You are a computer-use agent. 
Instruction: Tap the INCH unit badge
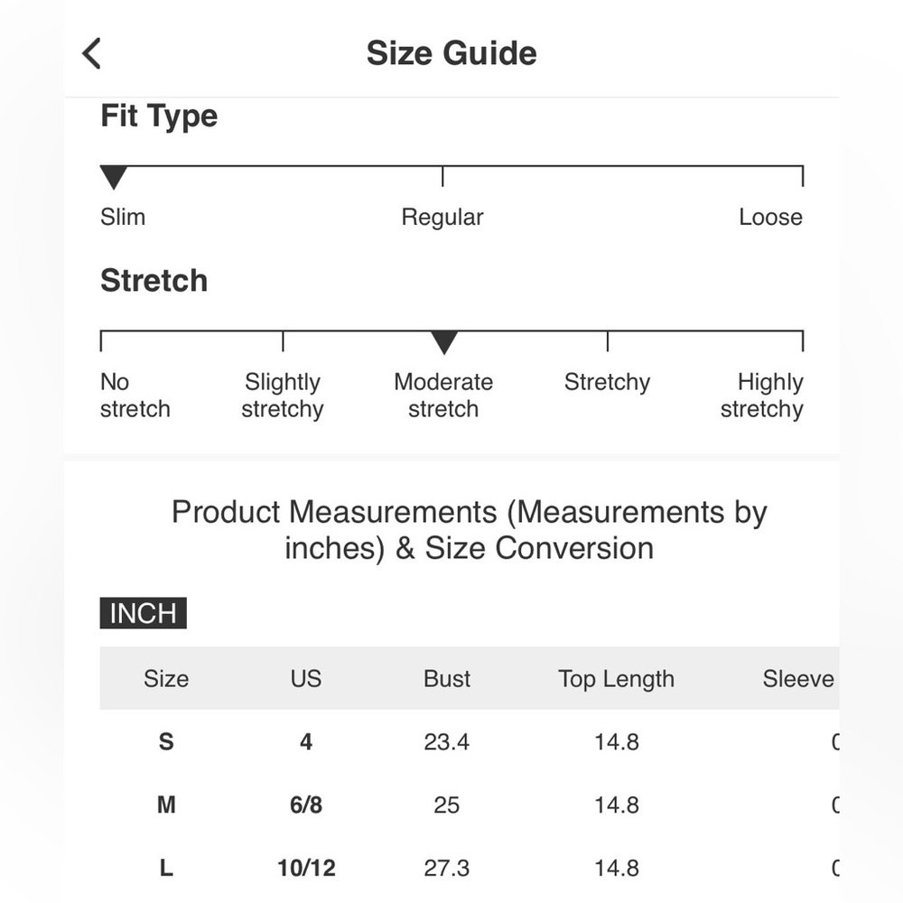(x=143, y=613)
